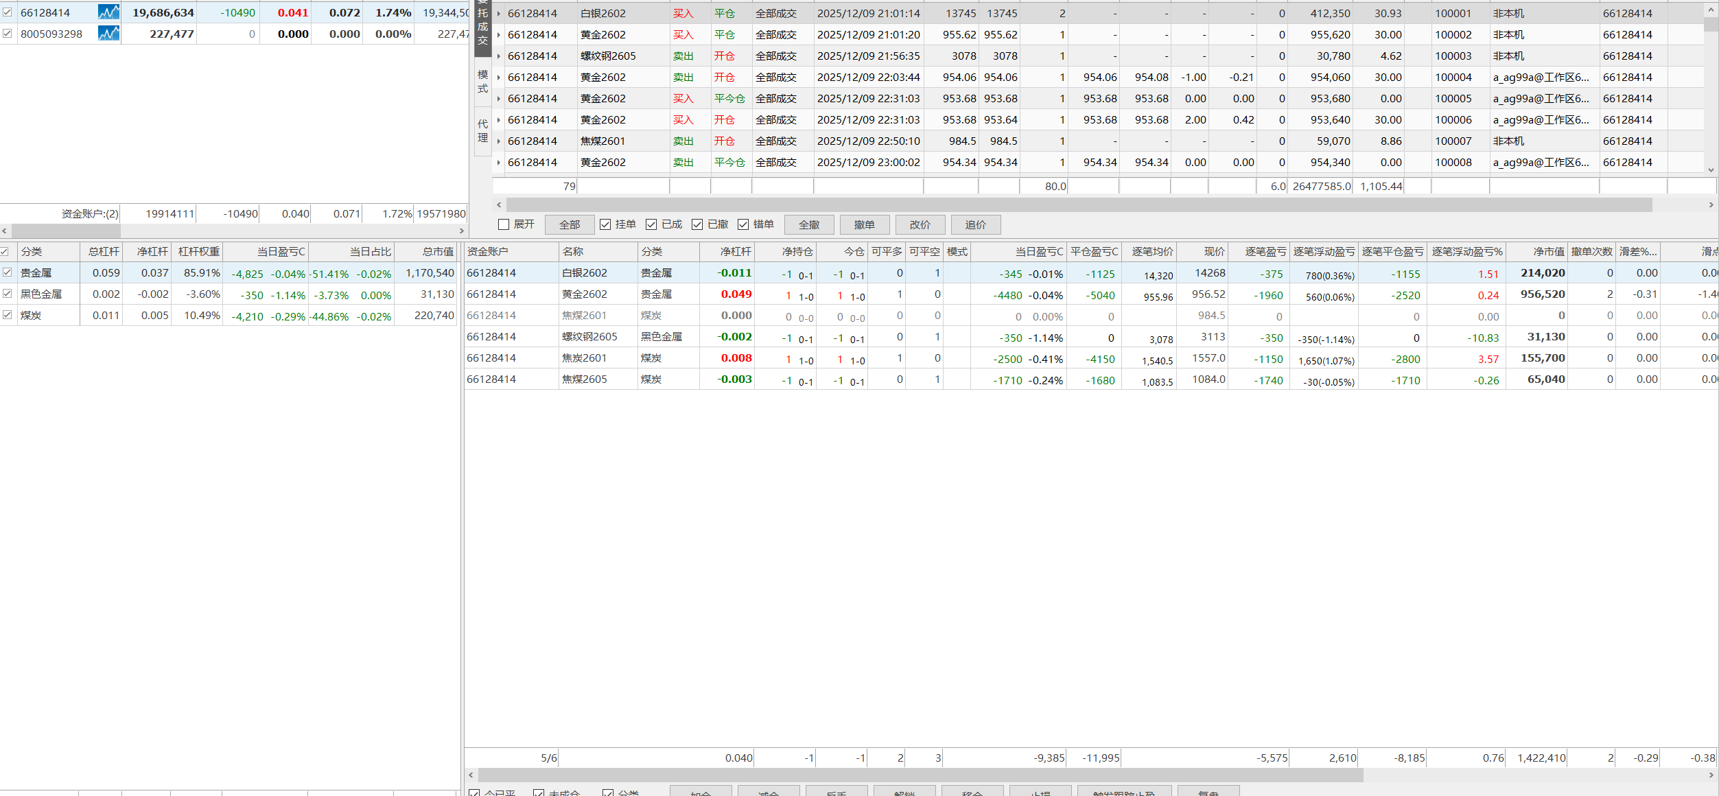Click right arrow of positions horizontal scrollbar
This screenshot has width=1719, height=796.
coord(1711,775)
